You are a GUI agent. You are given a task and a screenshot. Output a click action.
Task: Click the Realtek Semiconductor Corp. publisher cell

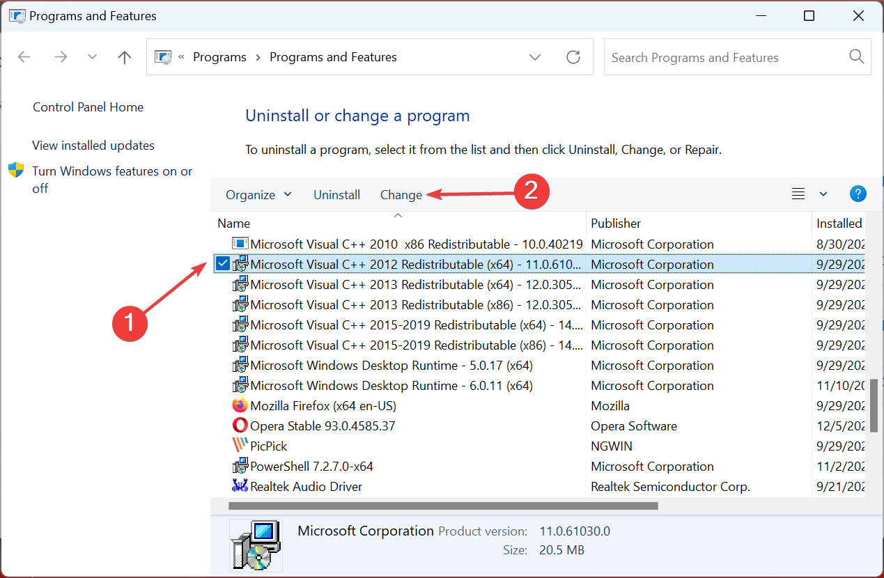tap(670, 486)
